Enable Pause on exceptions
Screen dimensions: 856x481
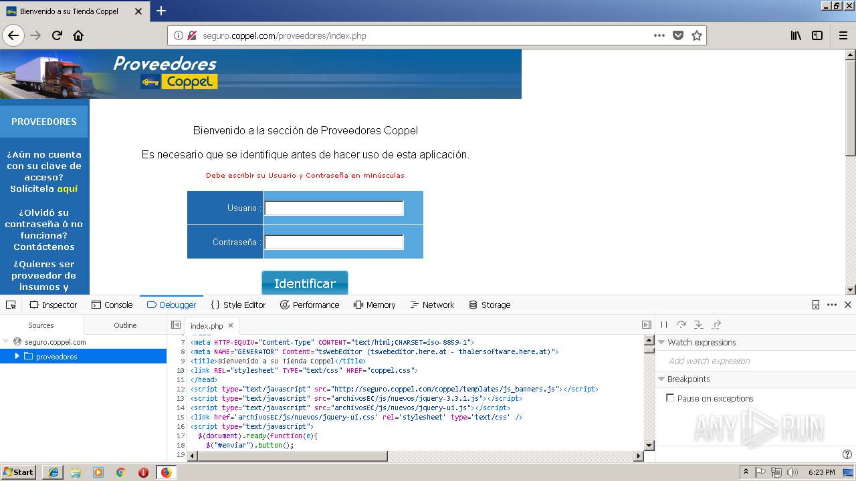670,398
